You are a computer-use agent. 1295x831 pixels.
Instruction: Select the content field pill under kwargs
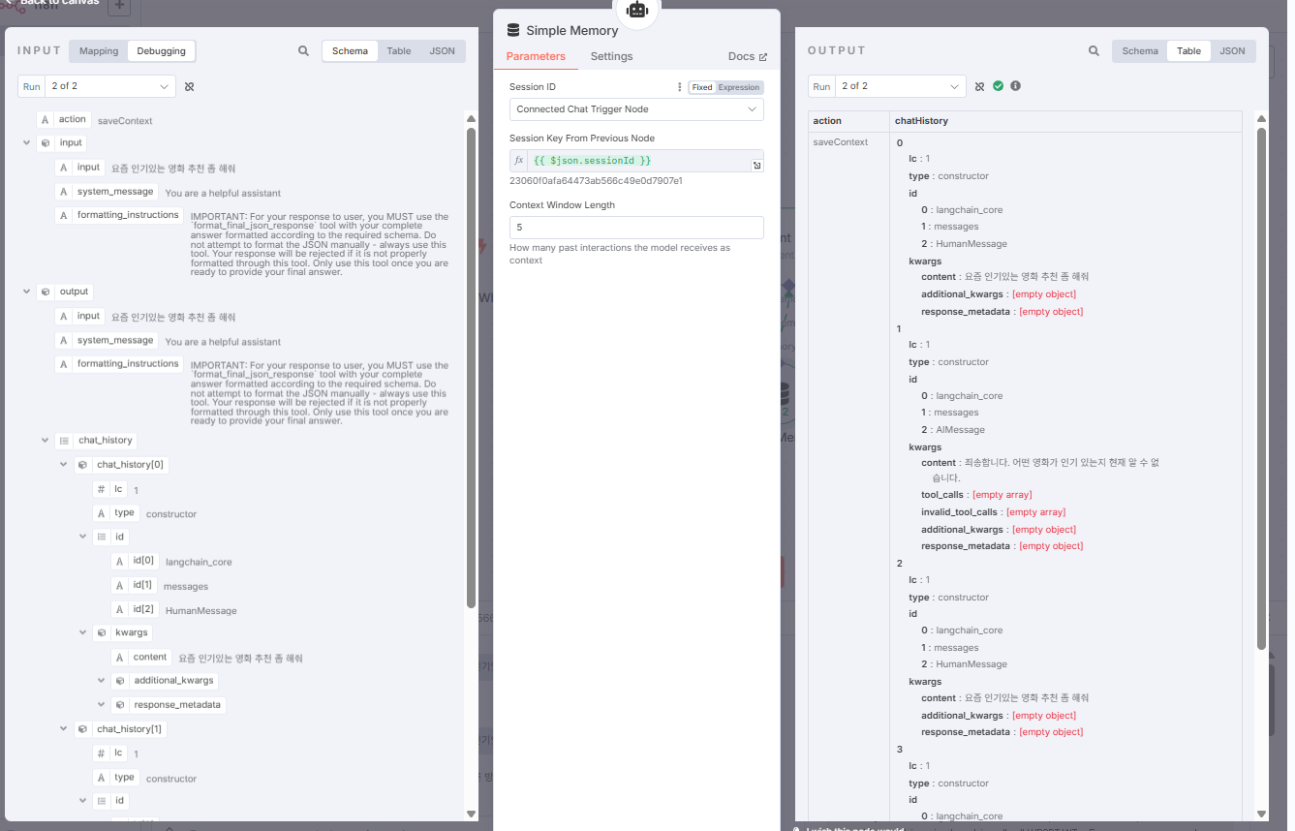(141, 657)
